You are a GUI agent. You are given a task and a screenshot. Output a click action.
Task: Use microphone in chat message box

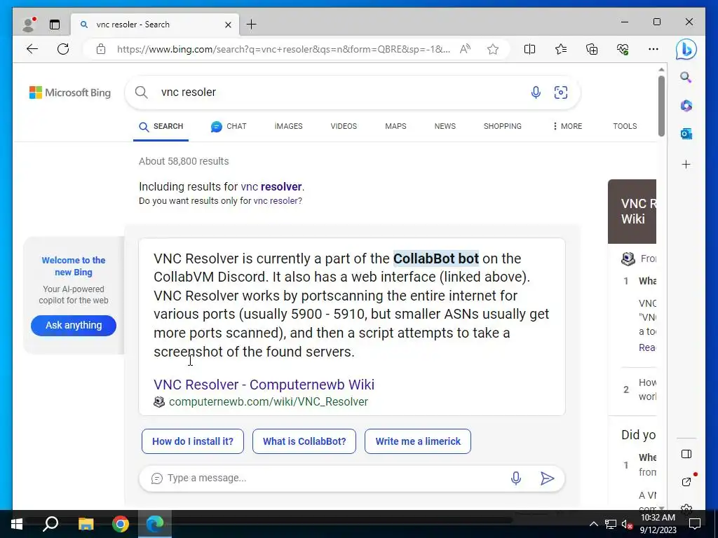(515, 478)
